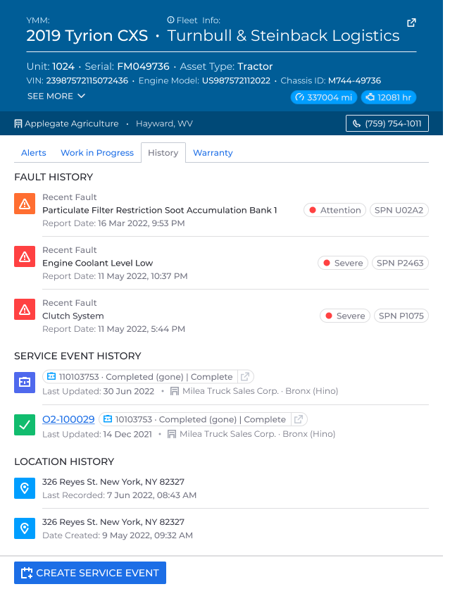
Task: Open external link for event 10103753
Action: pyautogui.click(x=299, y=419)
